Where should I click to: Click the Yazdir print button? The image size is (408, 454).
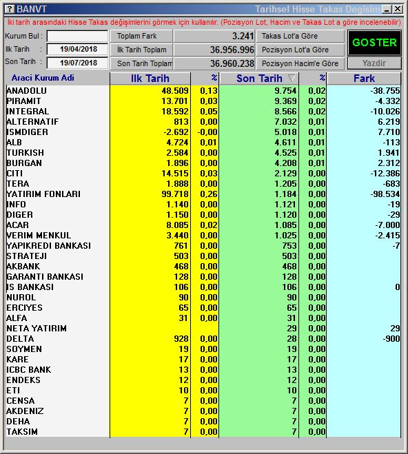pos(374,63)
